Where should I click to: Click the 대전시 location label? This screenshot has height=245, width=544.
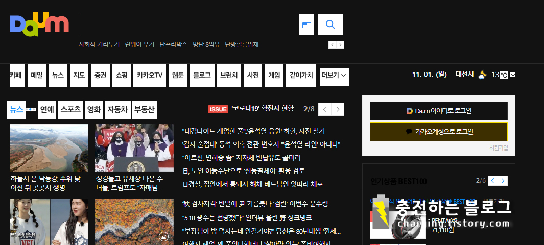tap(464, 74)
